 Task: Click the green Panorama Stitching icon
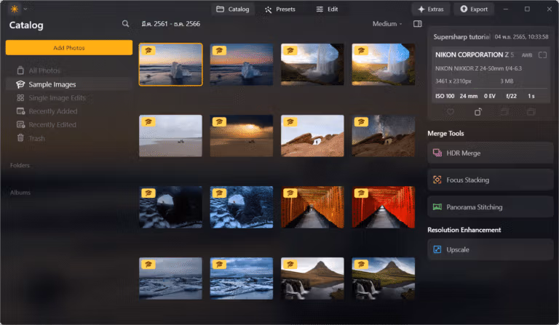(x=437, y=206)
